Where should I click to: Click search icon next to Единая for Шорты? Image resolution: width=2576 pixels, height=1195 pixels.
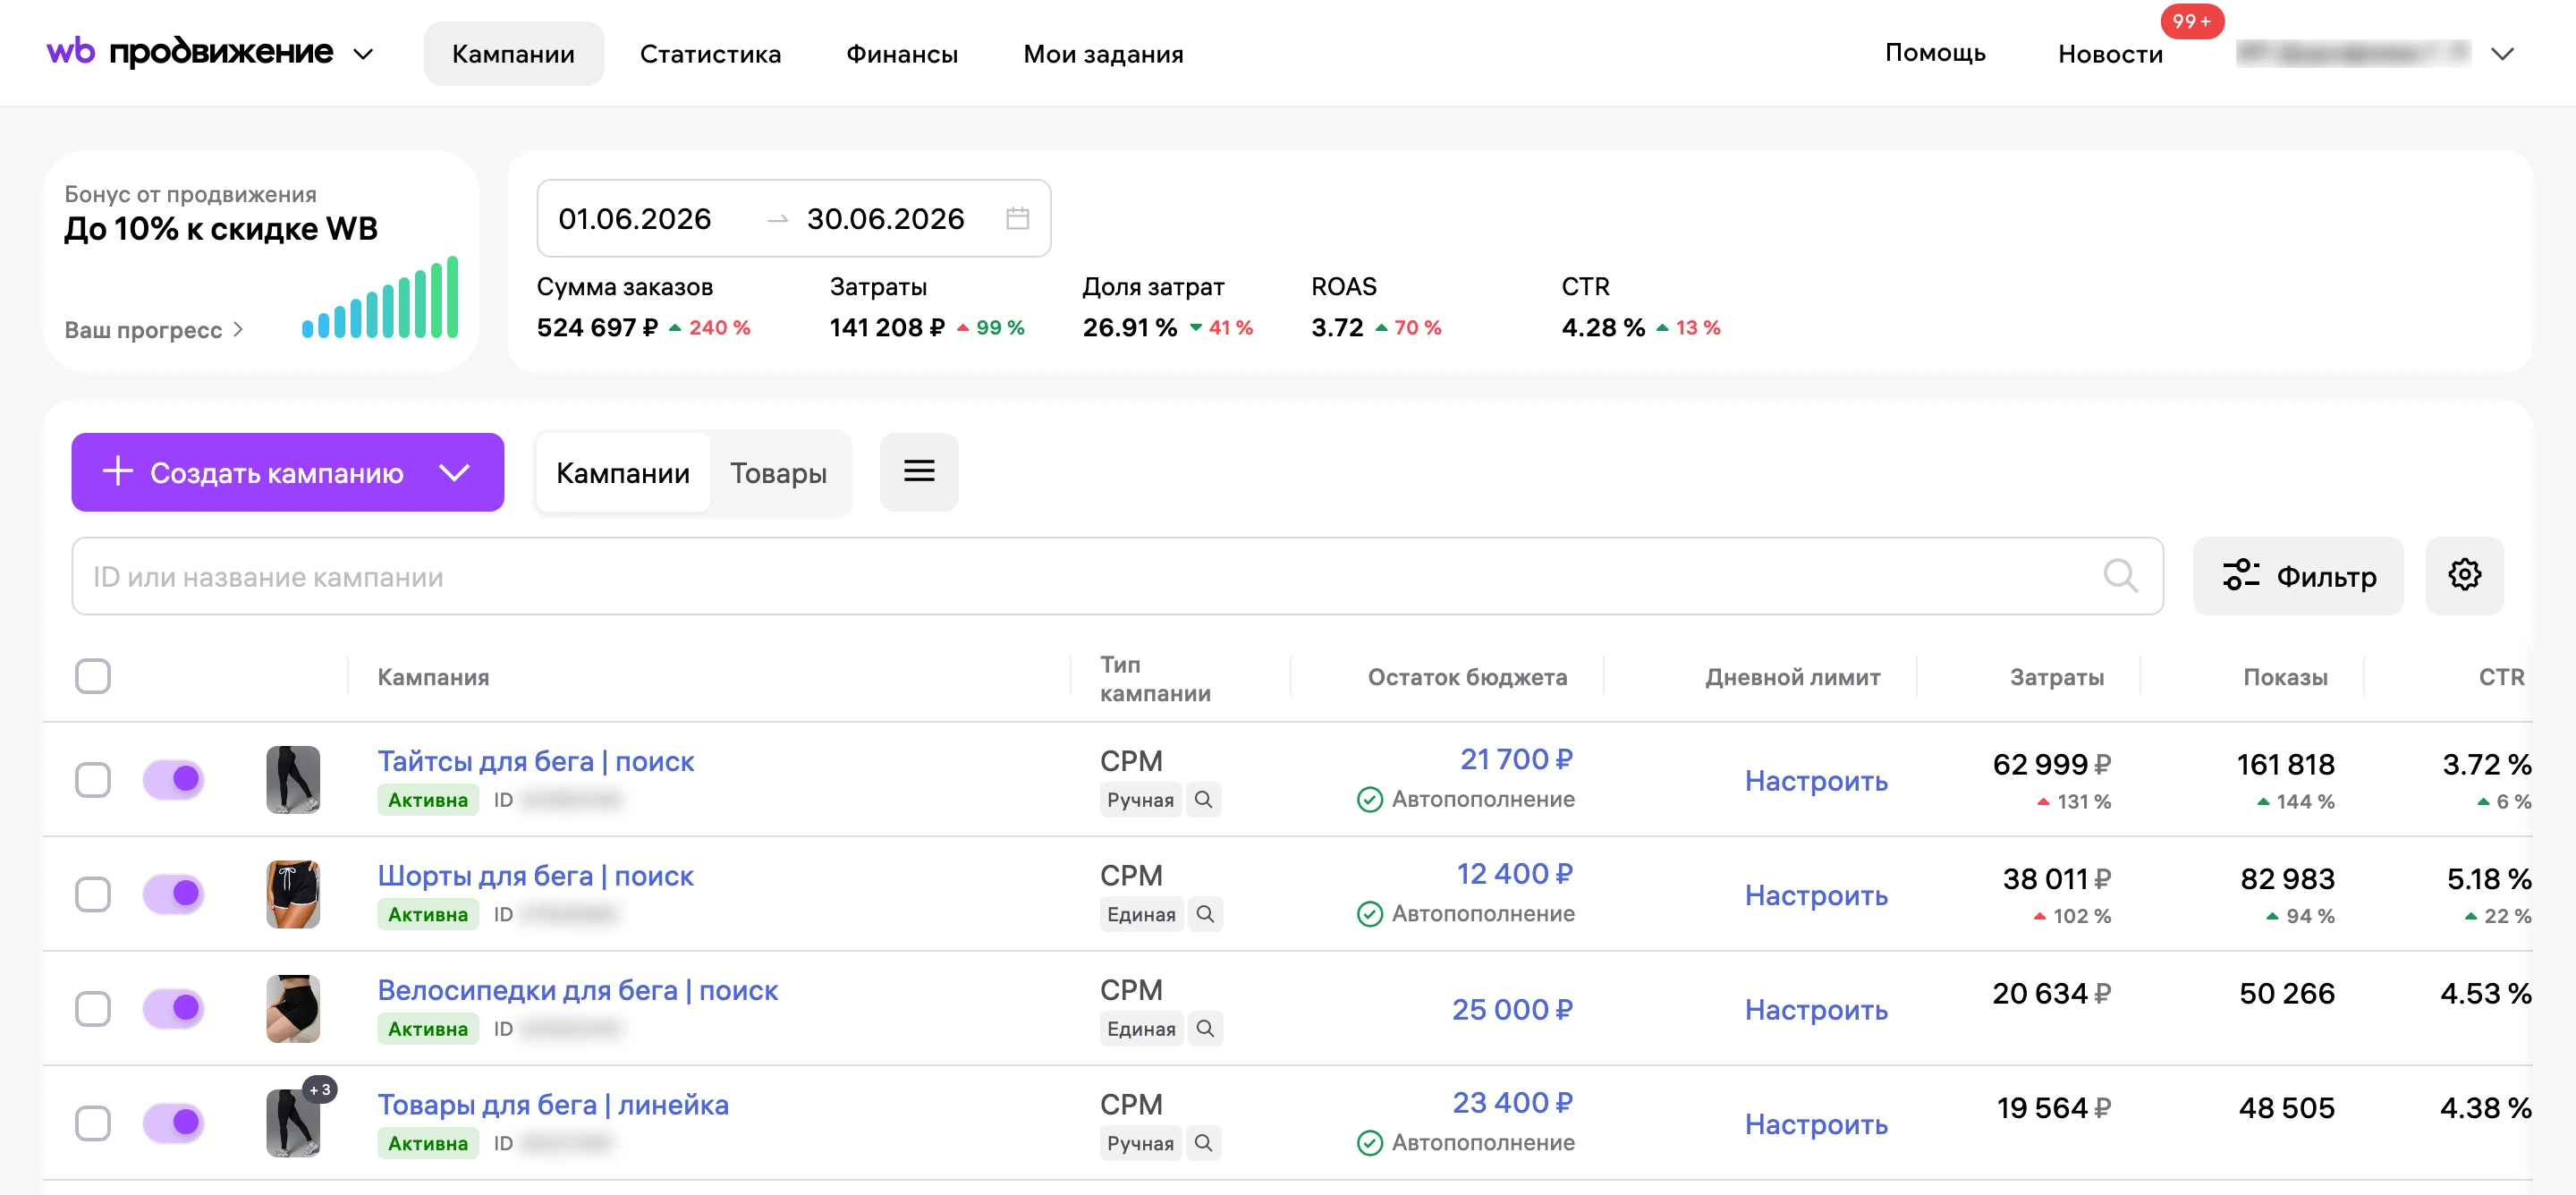[1205, 914]
